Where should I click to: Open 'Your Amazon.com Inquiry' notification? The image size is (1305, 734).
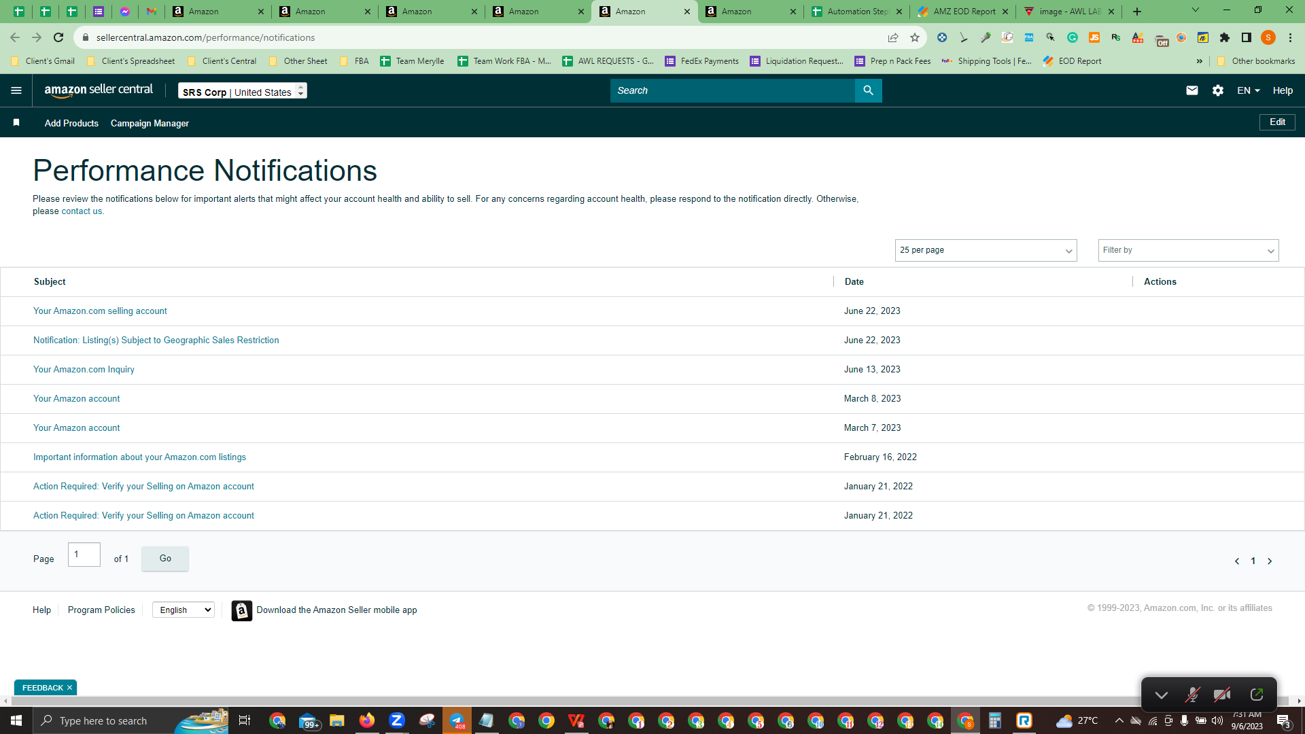pos(84,370)
